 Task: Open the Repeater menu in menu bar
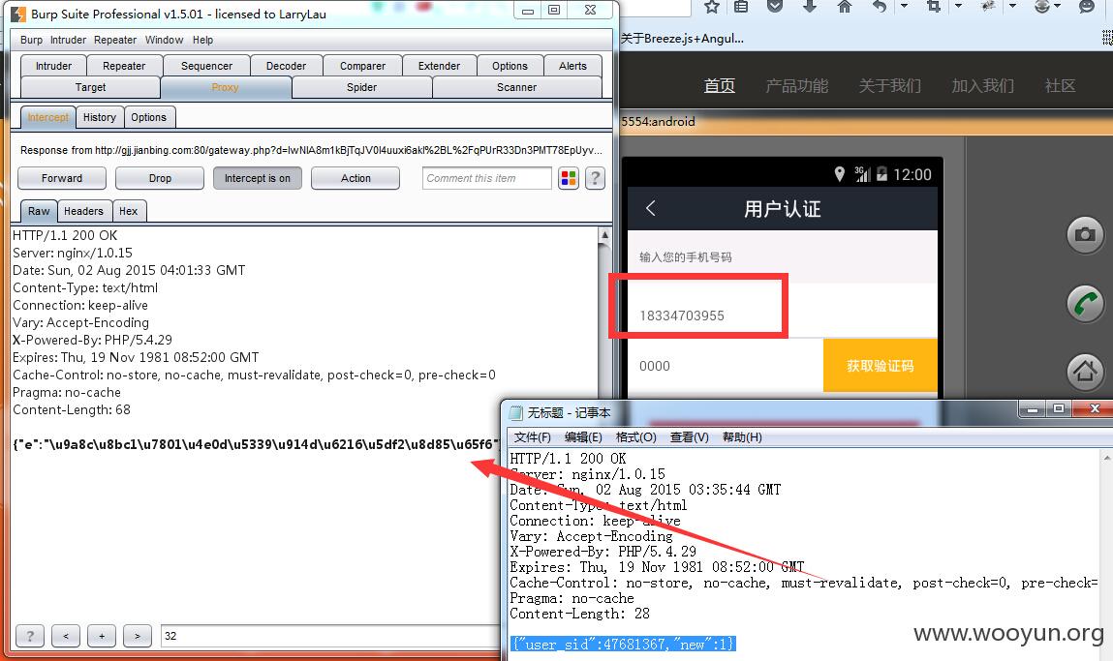coord(115,40)
